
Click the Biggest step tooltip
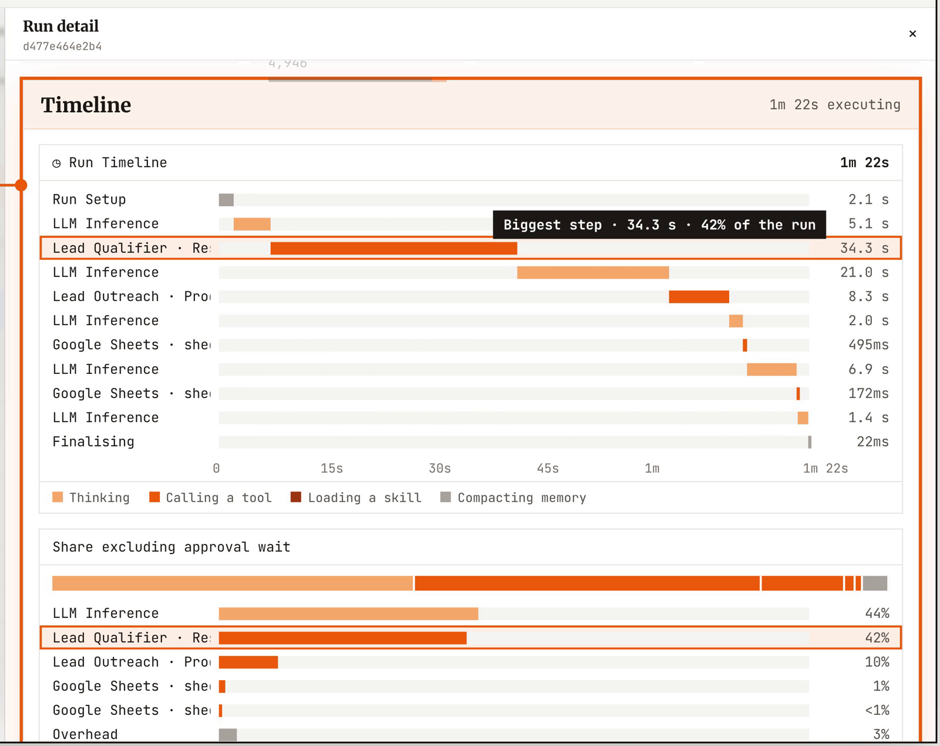click(659, 225)
